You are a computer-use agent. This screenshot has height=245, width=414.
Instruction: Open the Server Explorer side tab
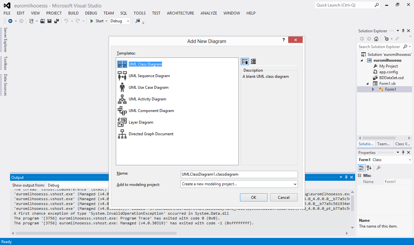tap(5, 40)
